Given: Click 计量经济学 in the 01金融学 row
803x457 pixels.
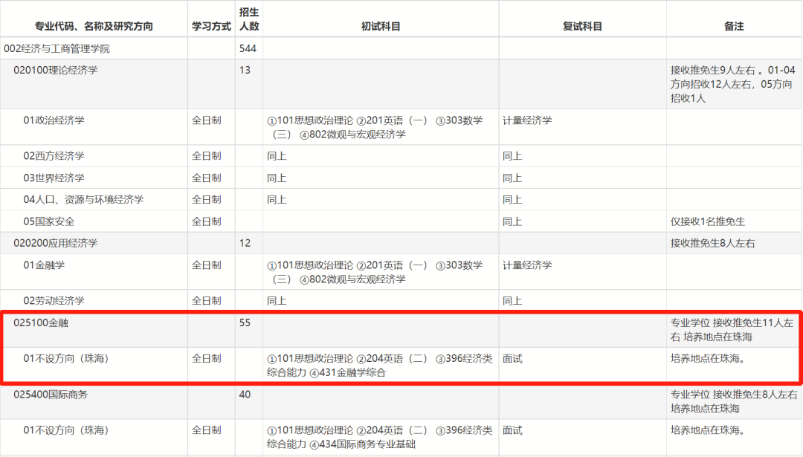Looking at the screenshot, I should (x=527, y=265).
